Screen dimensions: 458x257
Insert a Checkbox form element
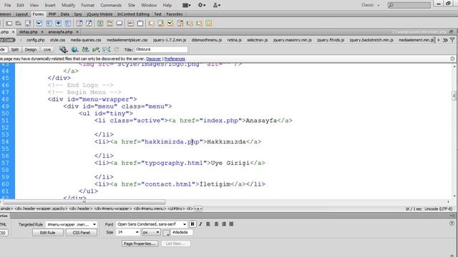(x=39, y=24)
